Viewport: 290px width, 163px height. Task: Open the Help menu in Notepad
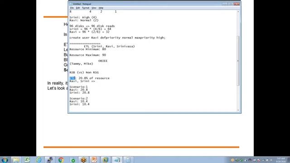101,8
